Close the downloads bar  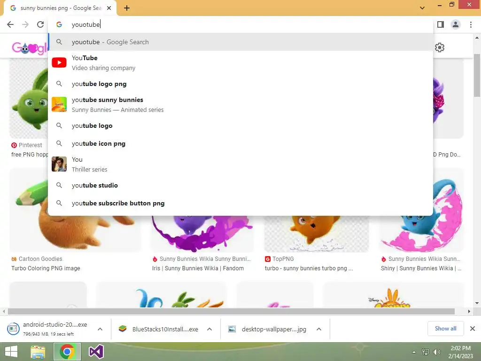click(x=473, y=329)
